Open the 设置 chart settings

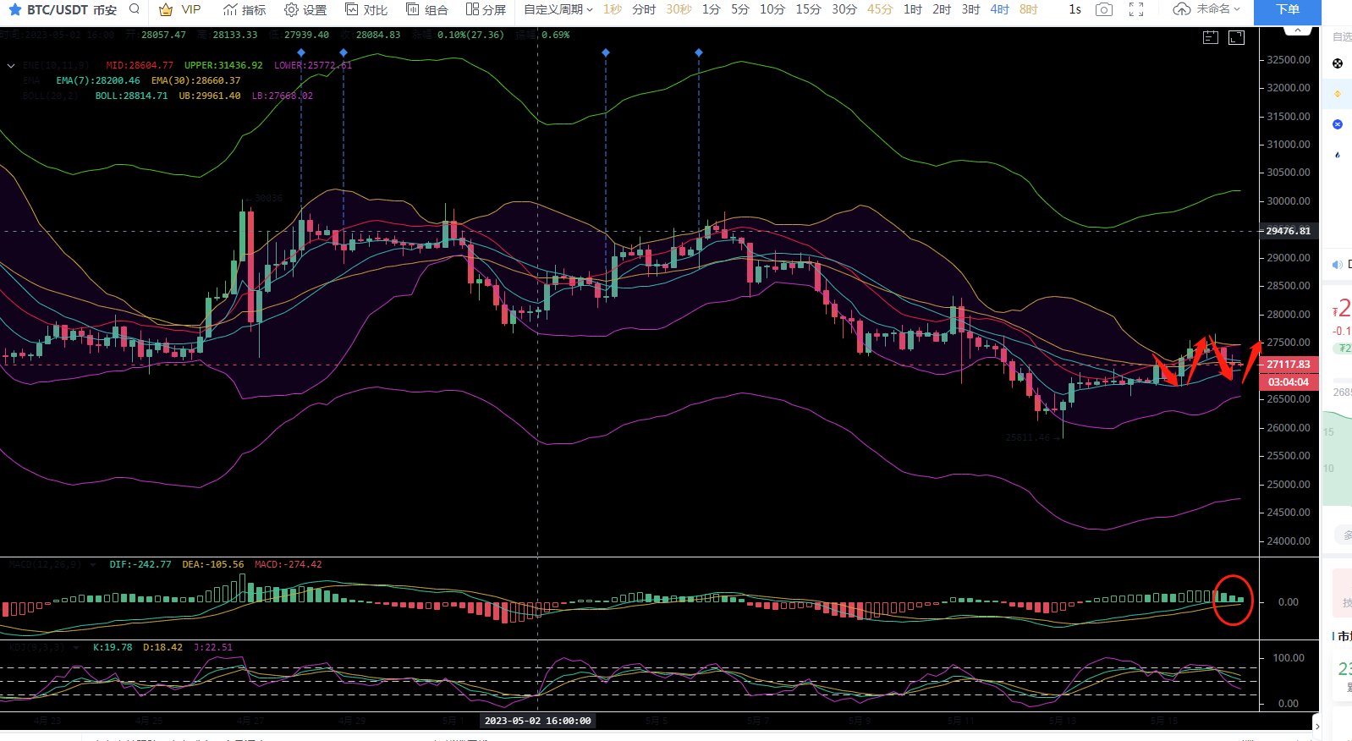pos(305,9)
